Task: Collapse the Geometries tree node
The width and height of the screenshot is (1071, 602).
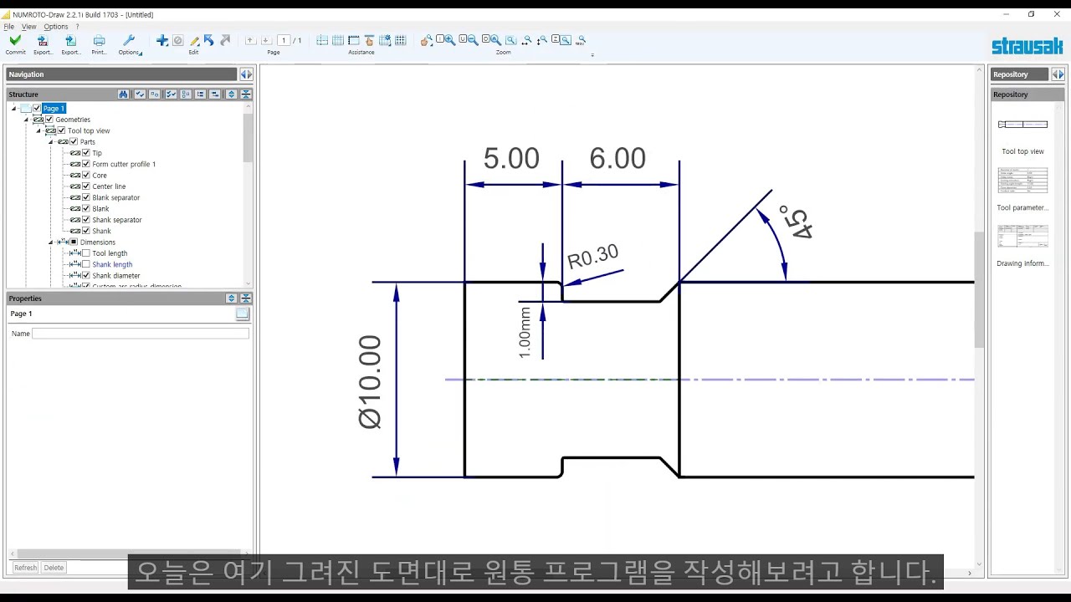Action: 27,120
